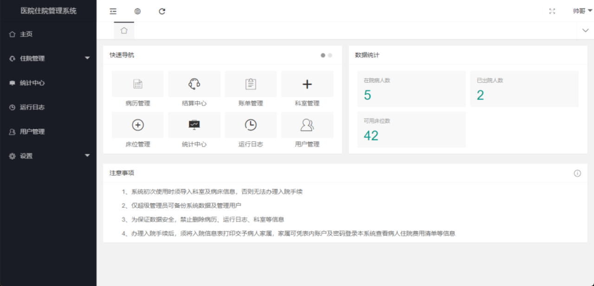The image size is (594, 286).
Task: Open the 结算中心 headset icon
Action: pyautogui.click(x=194, y=84)
